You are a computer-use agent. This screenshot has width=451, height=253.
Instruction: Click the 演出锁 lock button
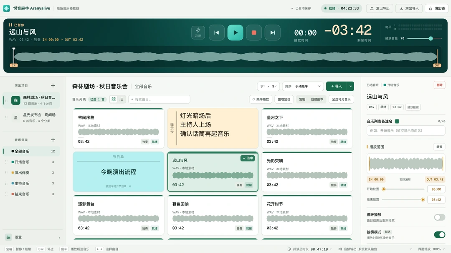coord(437,8)
